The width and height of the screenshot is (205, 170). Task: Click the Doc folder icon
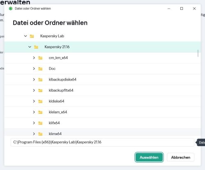40,69
